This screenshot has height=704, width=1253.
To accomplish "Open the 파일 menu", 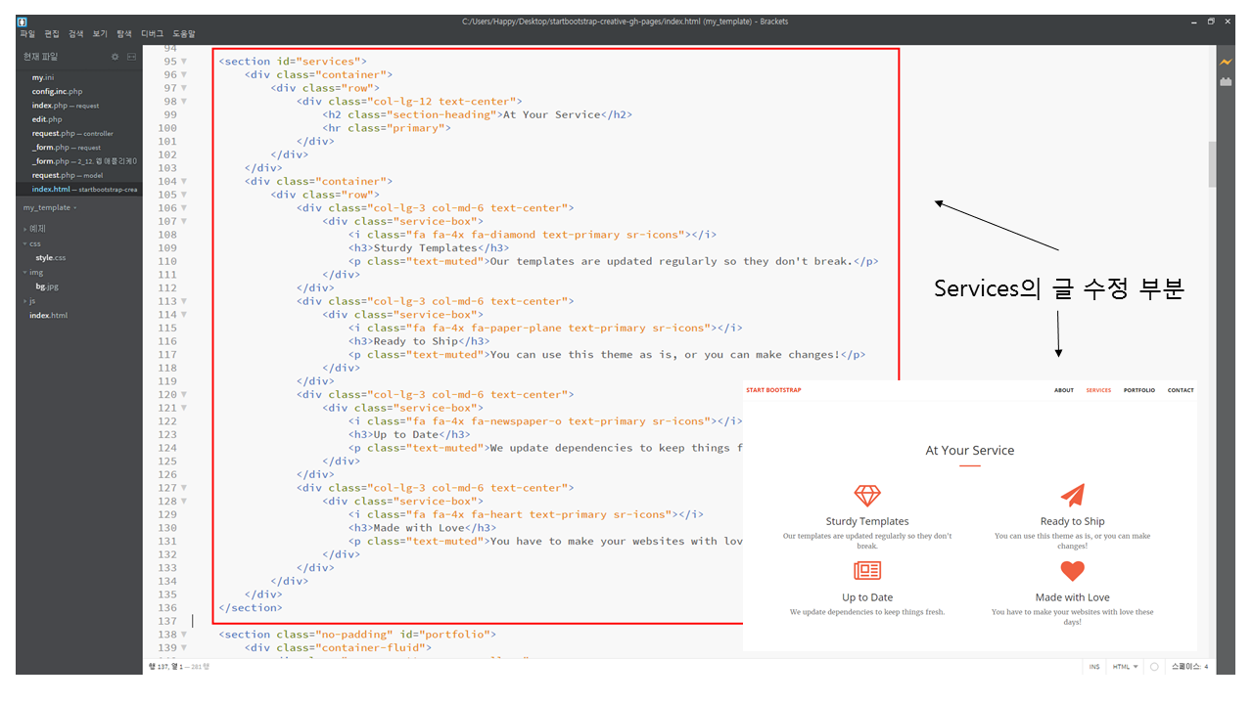I will coord(27,33).
